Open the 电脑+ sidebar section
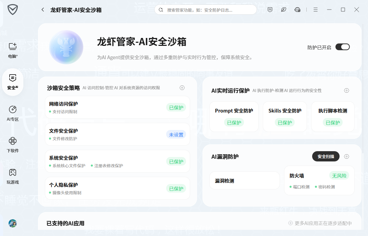The width and height of the screenshot is (368, 236). click(13, 50)
